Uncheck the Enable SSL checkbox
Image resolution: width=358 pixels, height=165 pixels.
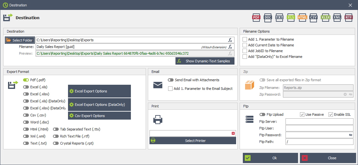click(x=331, y=114)
